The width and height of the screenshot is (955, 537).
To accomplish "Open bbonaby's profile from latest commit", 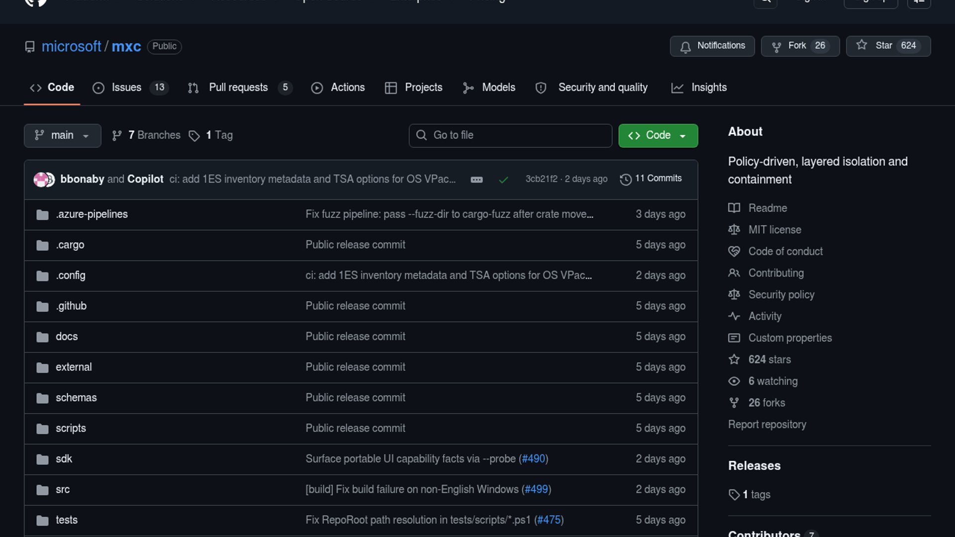I will pos(82,179).
